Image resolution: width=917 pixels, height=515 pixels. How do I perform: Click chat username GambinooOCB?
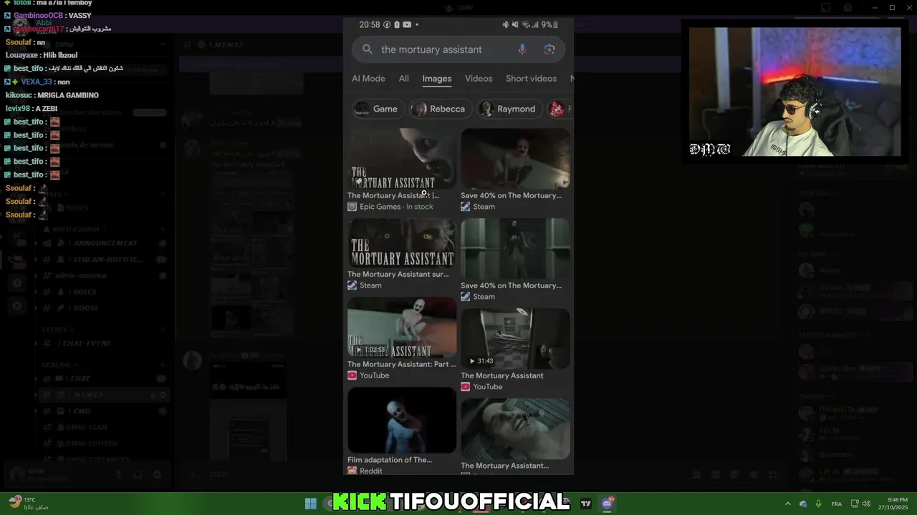pyautogui.click(x=38, y=16)
